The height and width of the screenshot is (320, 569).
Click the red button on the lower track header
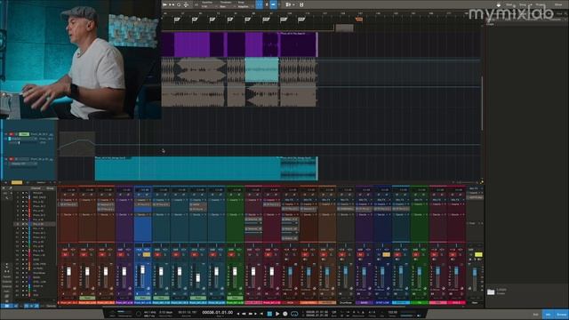click(11, 159)
